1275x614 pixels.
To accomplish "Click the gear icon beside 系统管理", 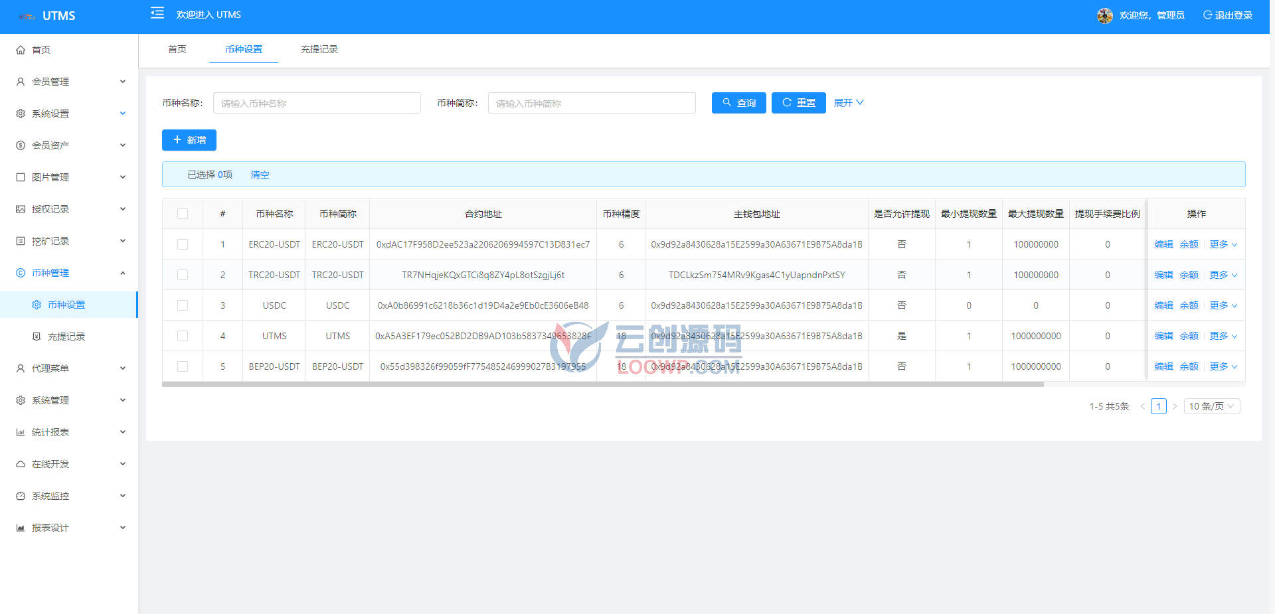I will (21, 400).
